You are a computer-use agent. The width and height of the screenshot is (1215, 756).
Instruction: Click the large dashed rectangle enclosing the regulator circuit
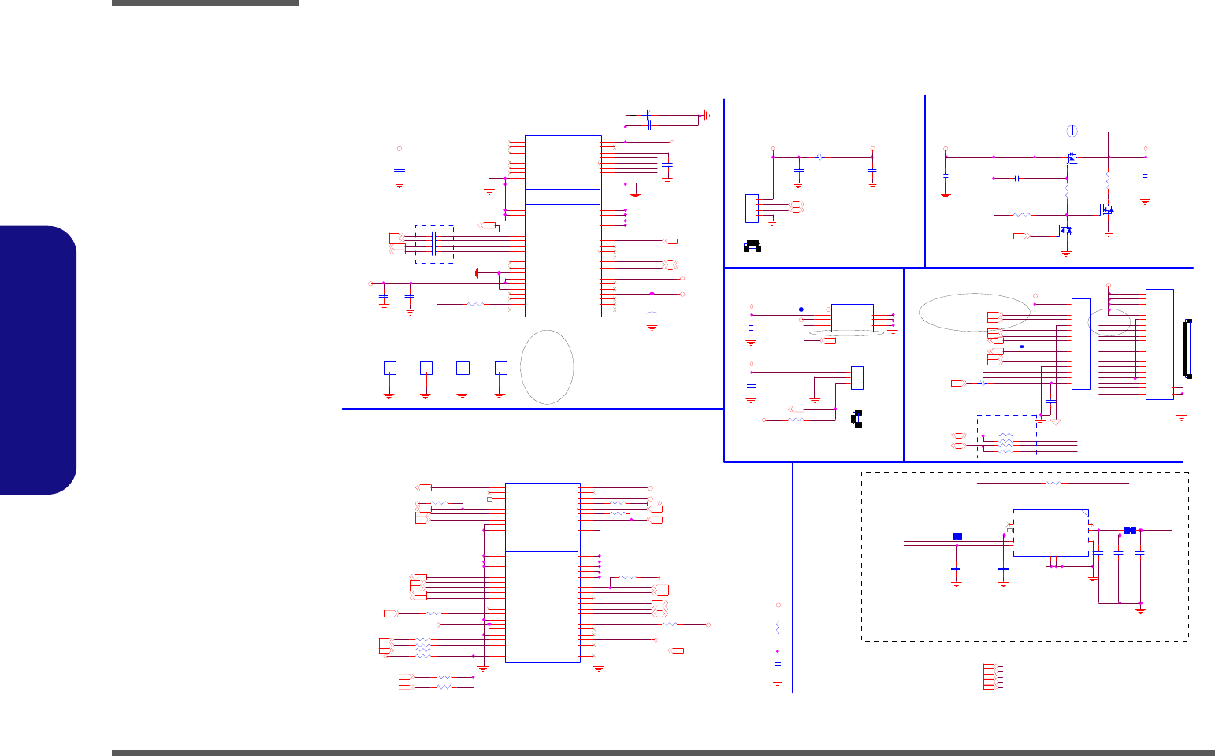click(x=1024, y=557)
